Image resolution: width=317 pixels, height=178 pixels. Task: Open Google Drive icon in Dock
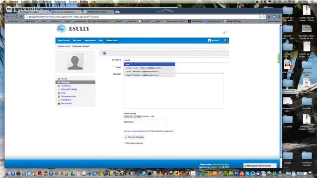73,174
